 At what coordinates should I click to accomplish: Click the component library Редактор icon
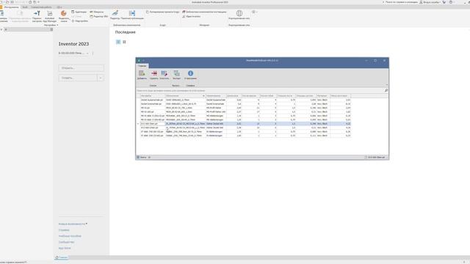click(x=115, y=13)
